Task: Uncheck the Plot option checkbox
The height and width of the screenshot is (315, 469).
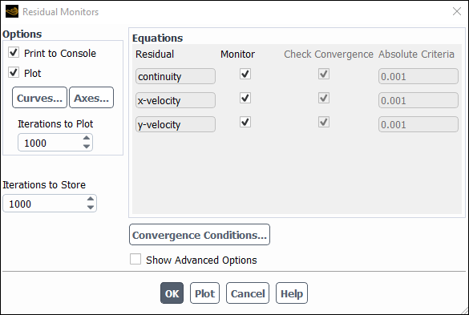Action: coord(14,72)
